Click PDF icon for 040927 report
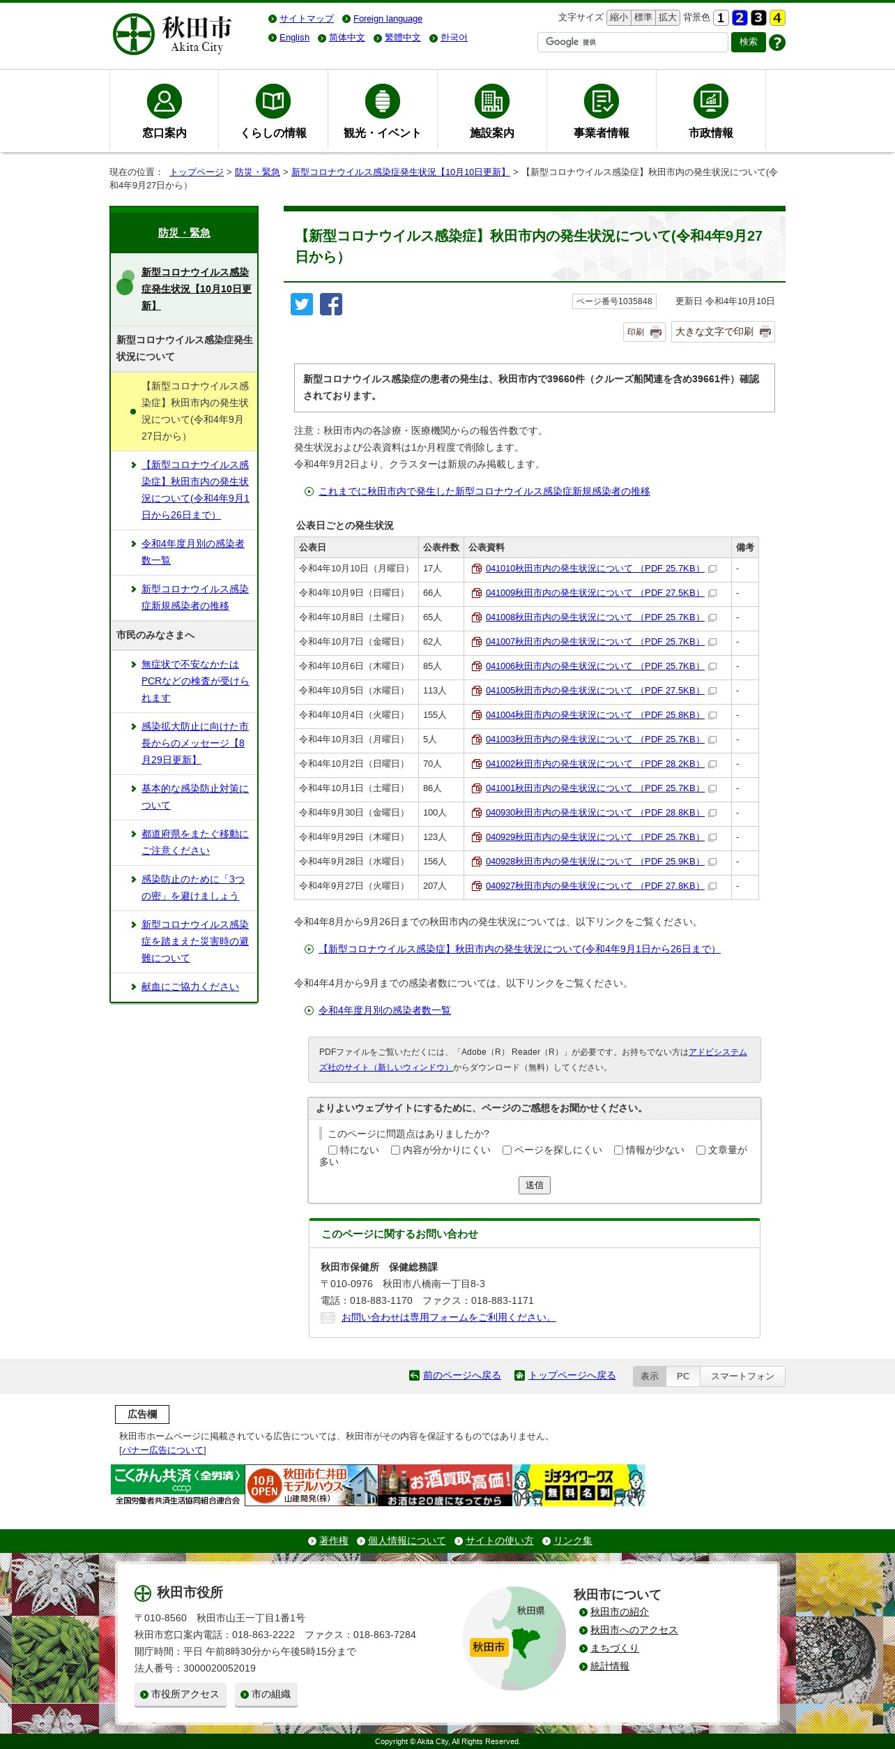Viewport: 895px width, 1749px height. [x=477, y=886]
